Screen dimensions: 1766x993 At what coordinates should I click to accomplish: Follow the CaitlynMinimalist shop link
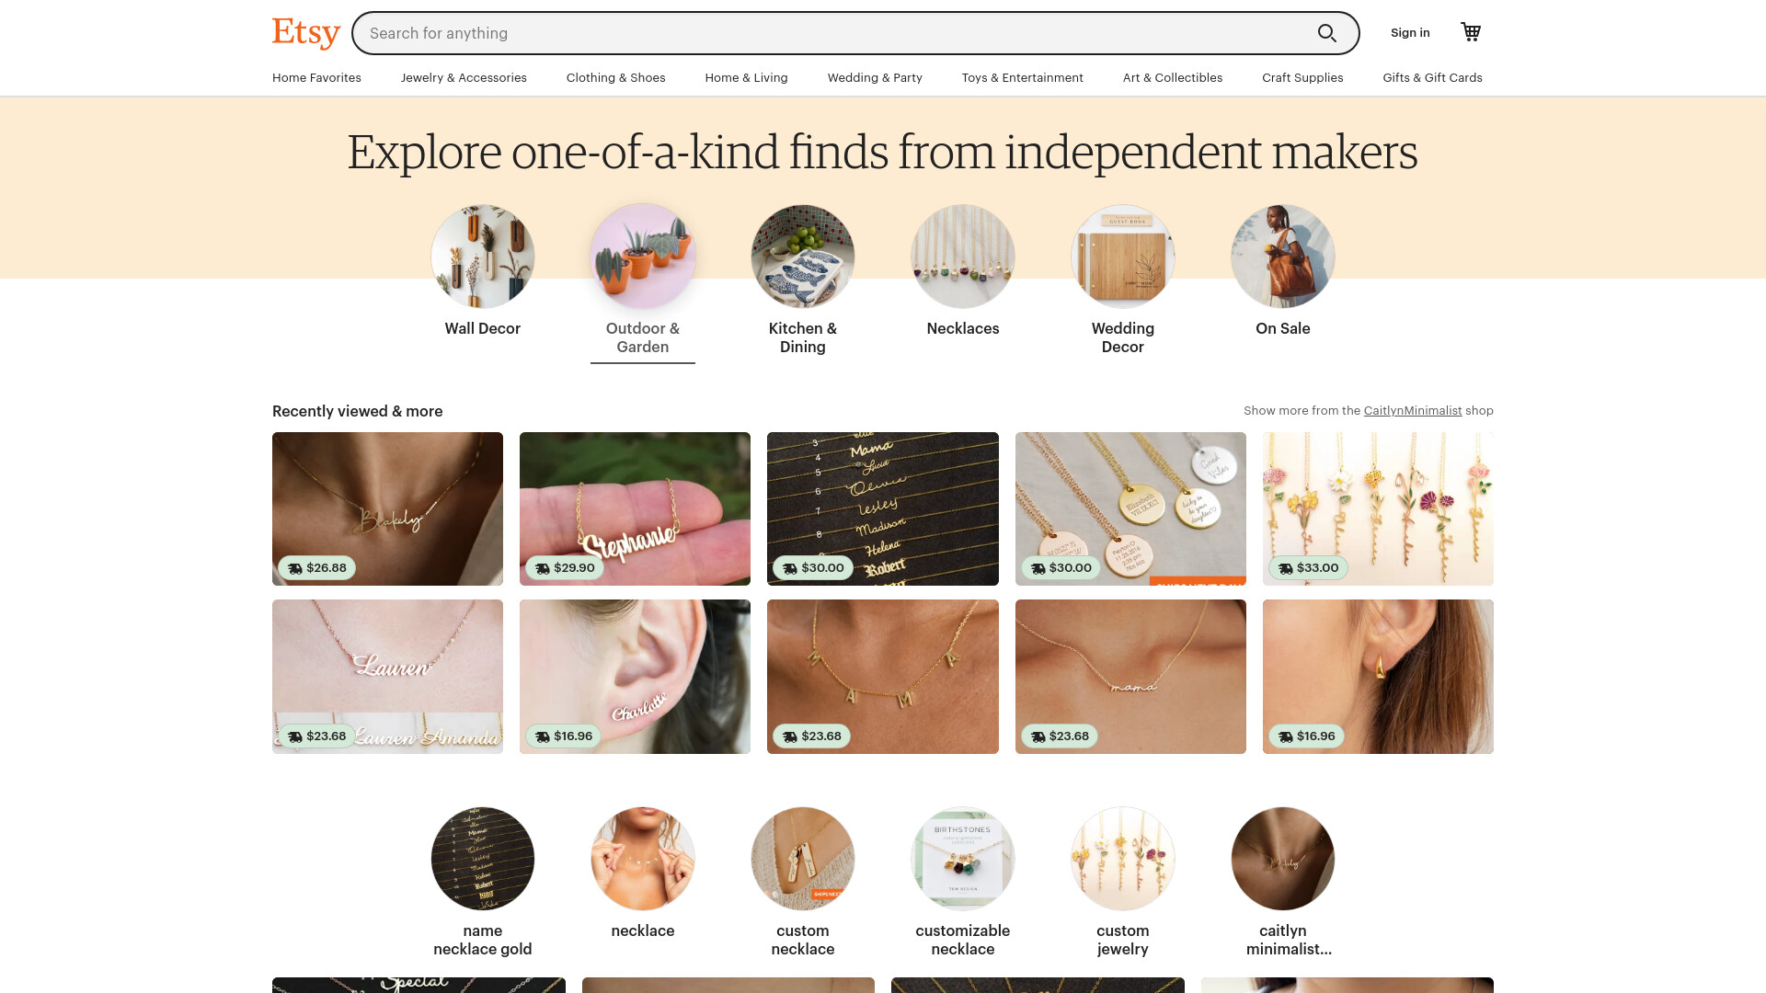tap(1413, 411)
